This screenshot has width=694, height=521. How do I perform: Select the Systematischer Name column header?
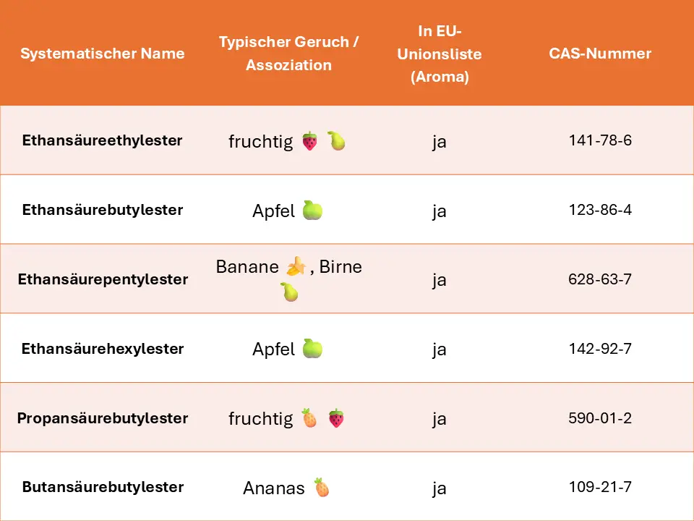pos(102,54)
